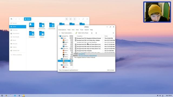Toggle sidebar icon at Files top-left
The image size is (173, 97).
[11, 19]
